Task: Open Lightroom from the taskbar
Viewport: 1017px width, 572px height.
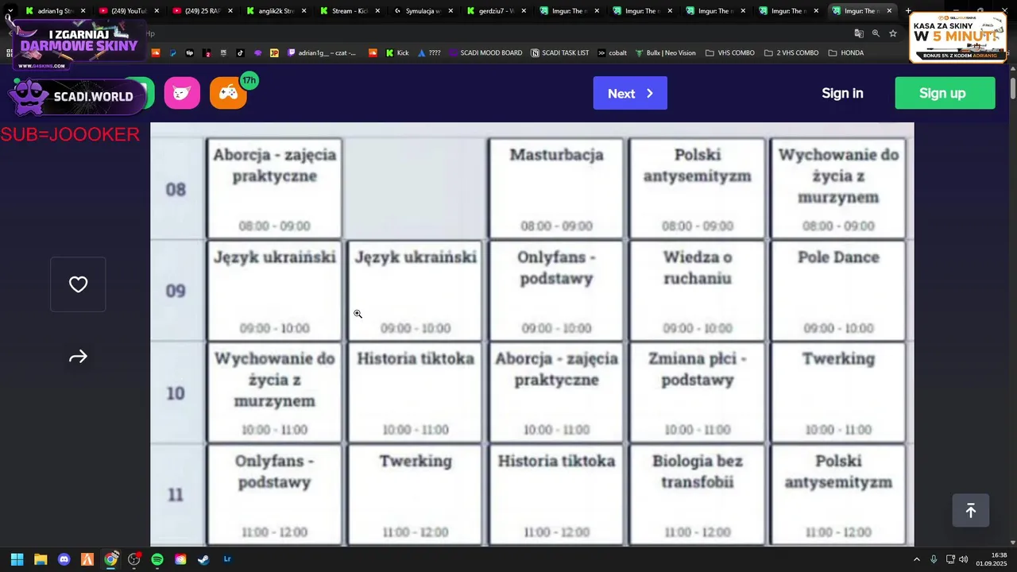Action: click(227, 559)
